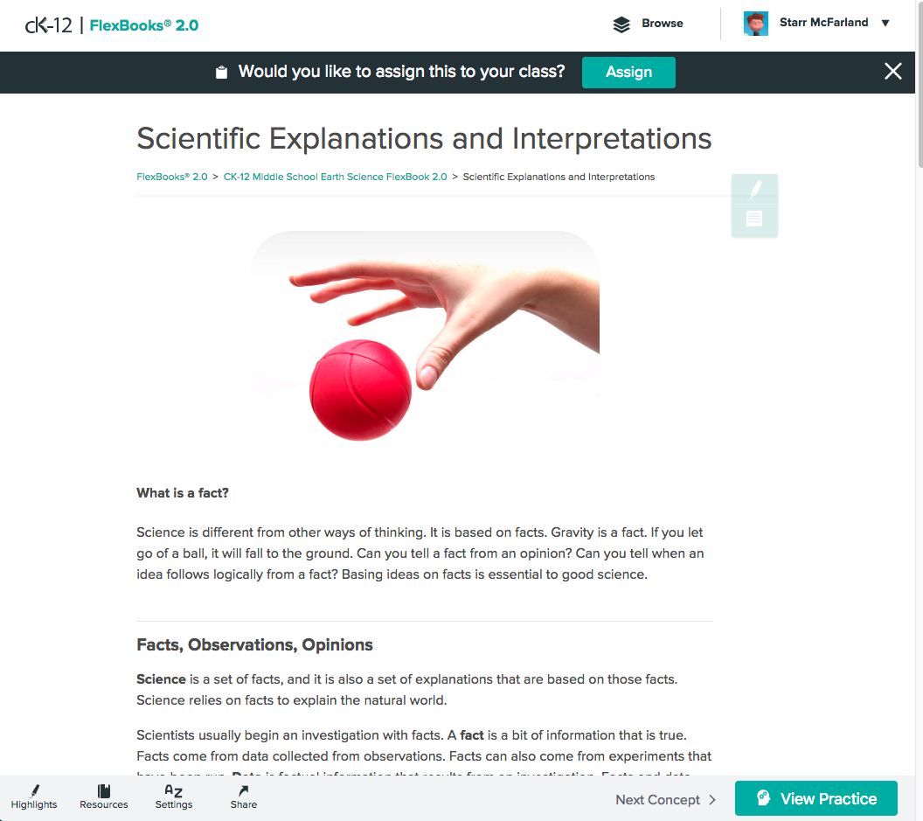Open the CK-12 Middle School Earth Science FlexBook breadcrumb

(x=335, y=177)
